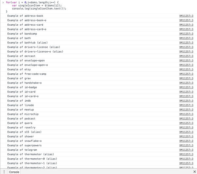The width and height of the screenshot is (197, 174).
Task: Click the log "Example of drivers-license (alias)"
Action: tap(34, 47)
